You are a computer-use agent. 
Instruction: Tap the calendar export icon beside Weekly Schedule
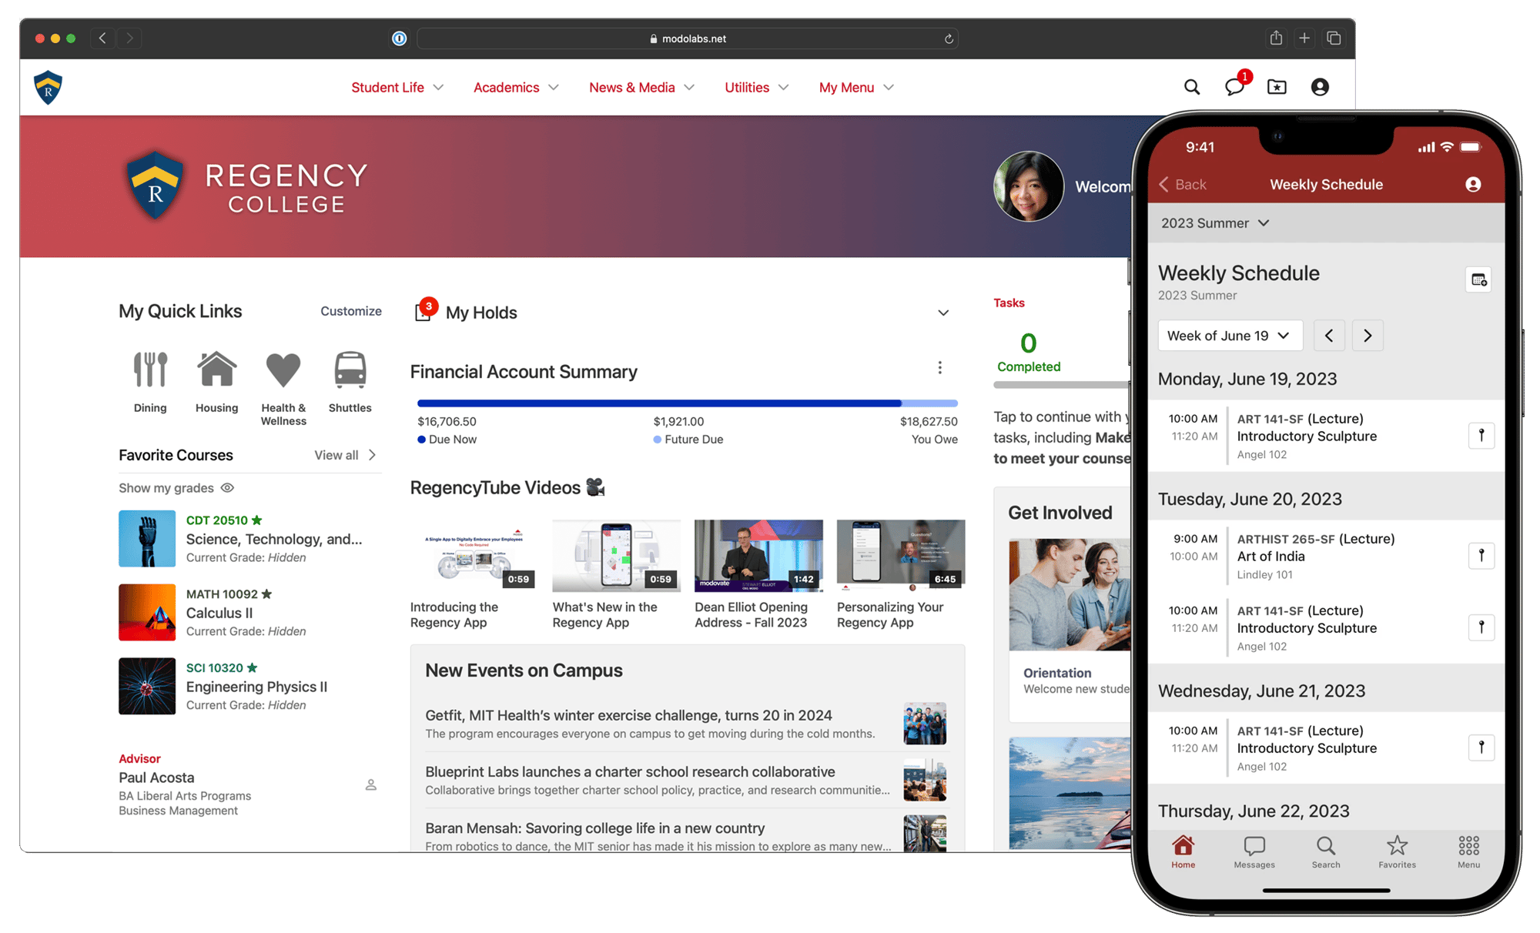(x=1478, y=280)
